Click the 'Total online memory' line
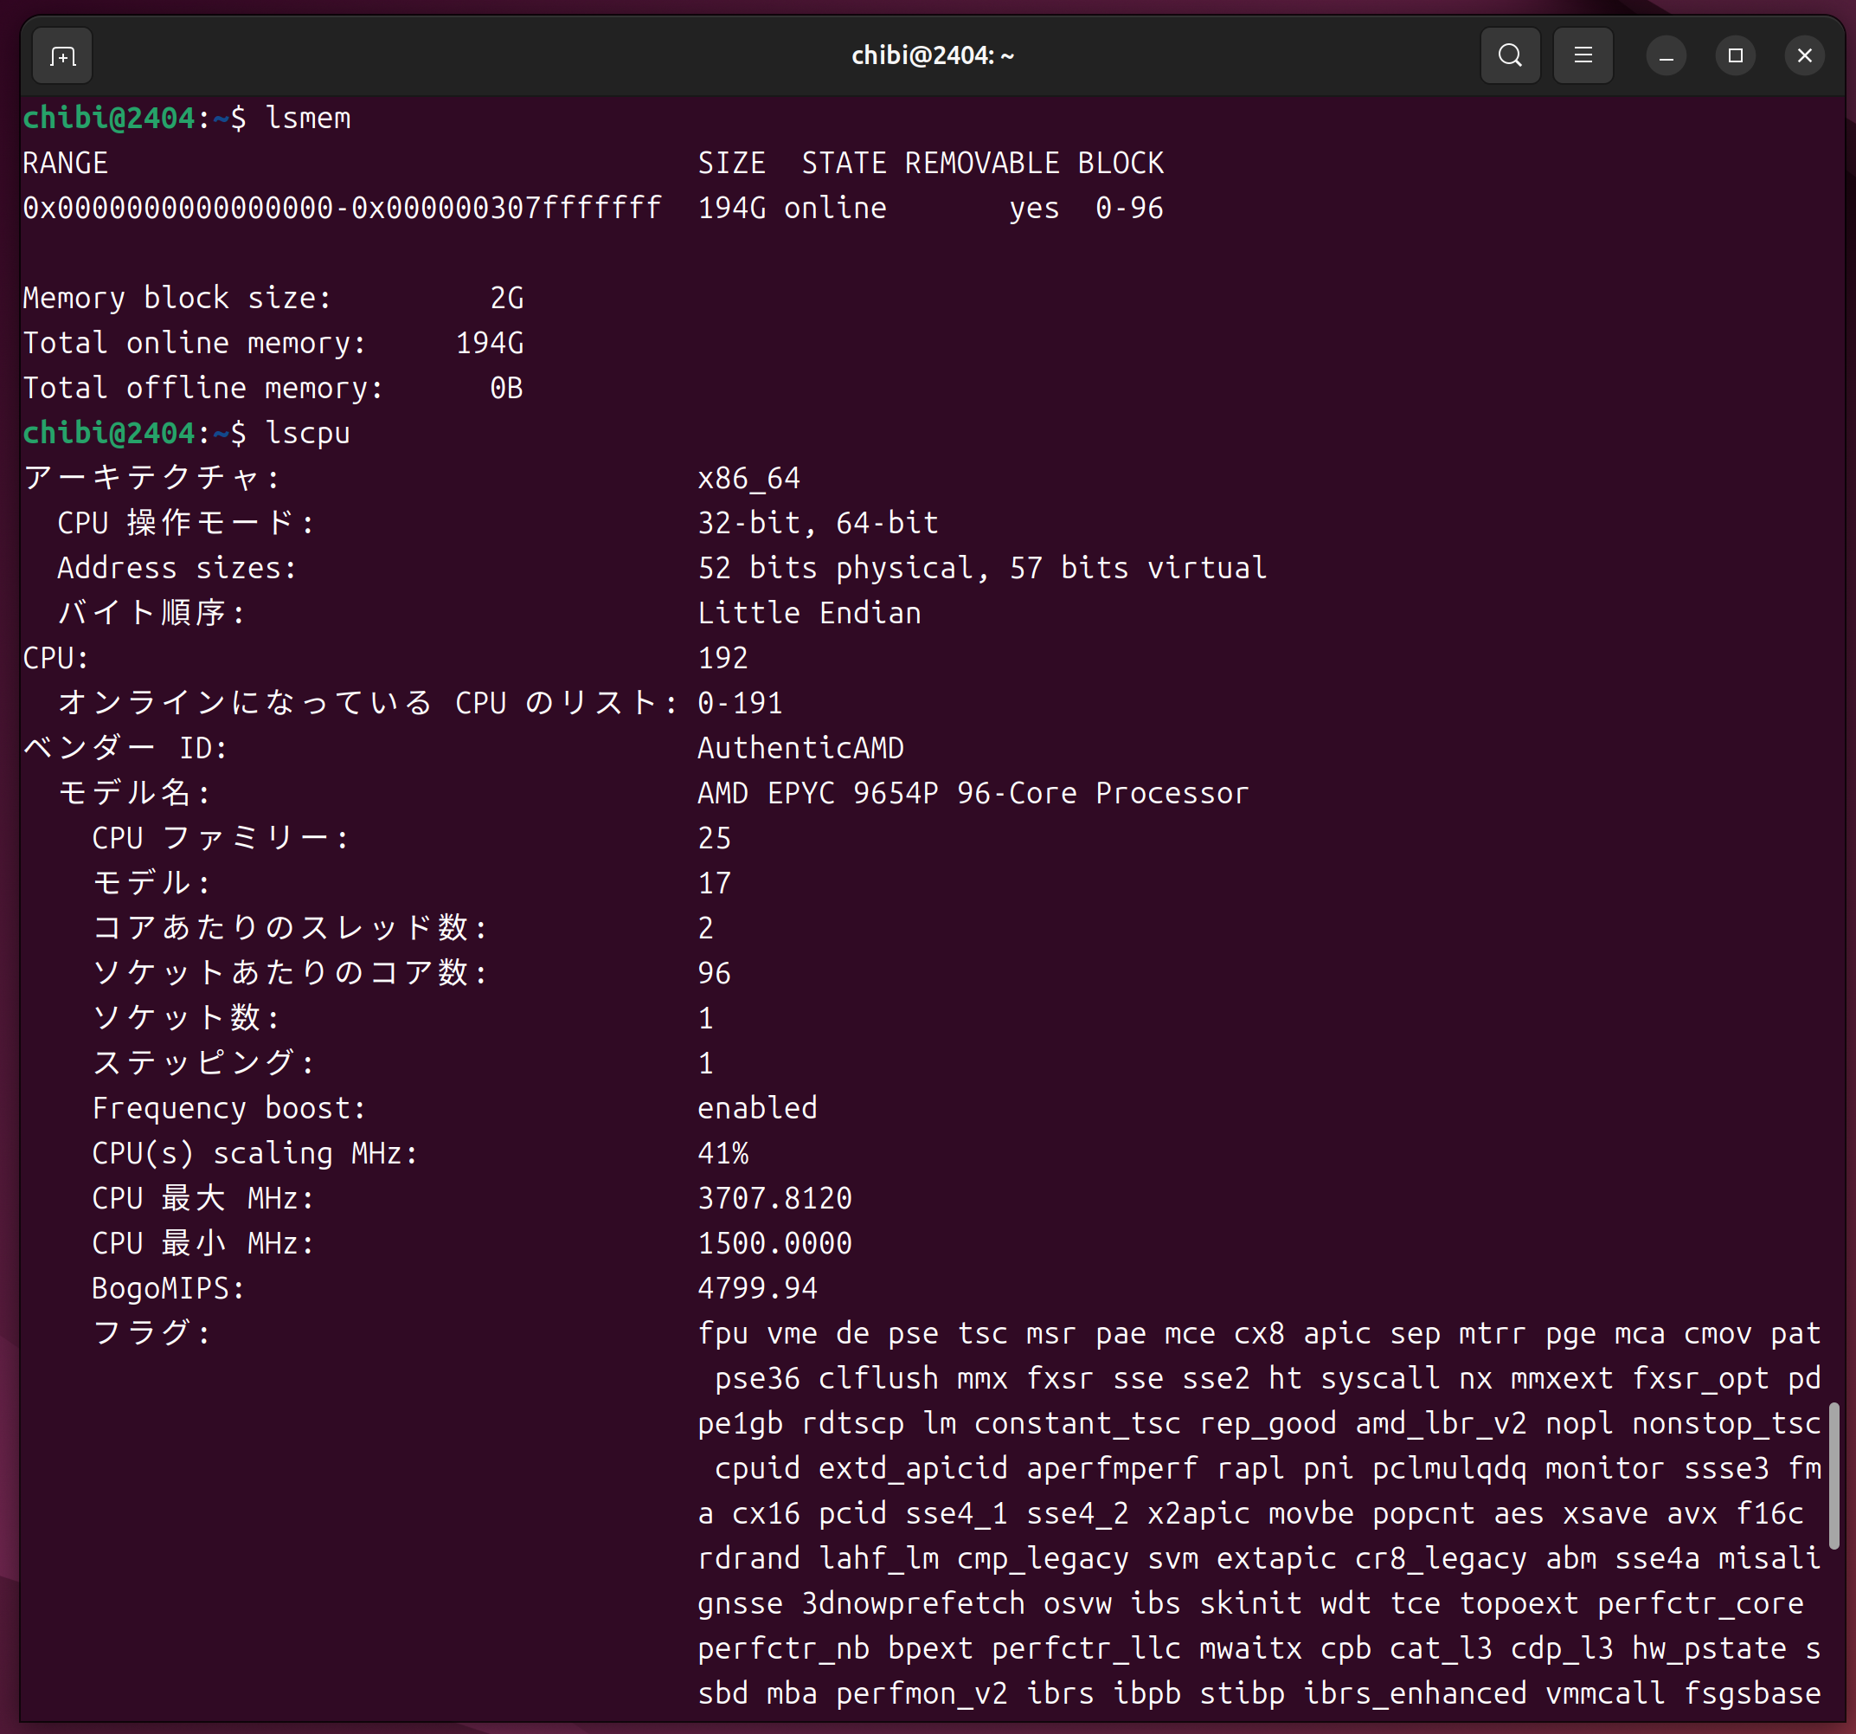Screen dimensions: 1856x1734 (x=272, y=343)
